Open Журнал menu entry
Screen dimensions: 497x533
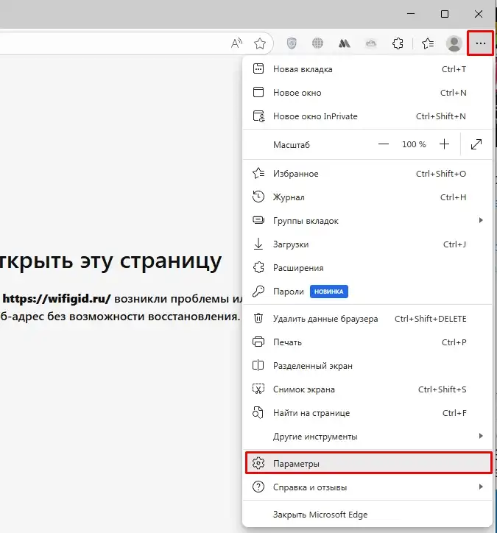pos(368,197)
